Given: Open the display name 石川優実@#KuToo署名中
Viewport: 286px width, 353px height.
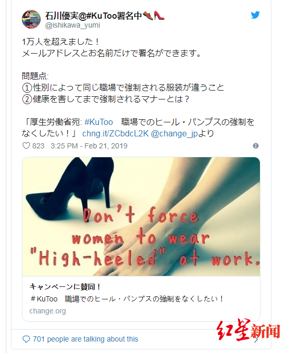Looking at the screenshot, I should 93,16.
